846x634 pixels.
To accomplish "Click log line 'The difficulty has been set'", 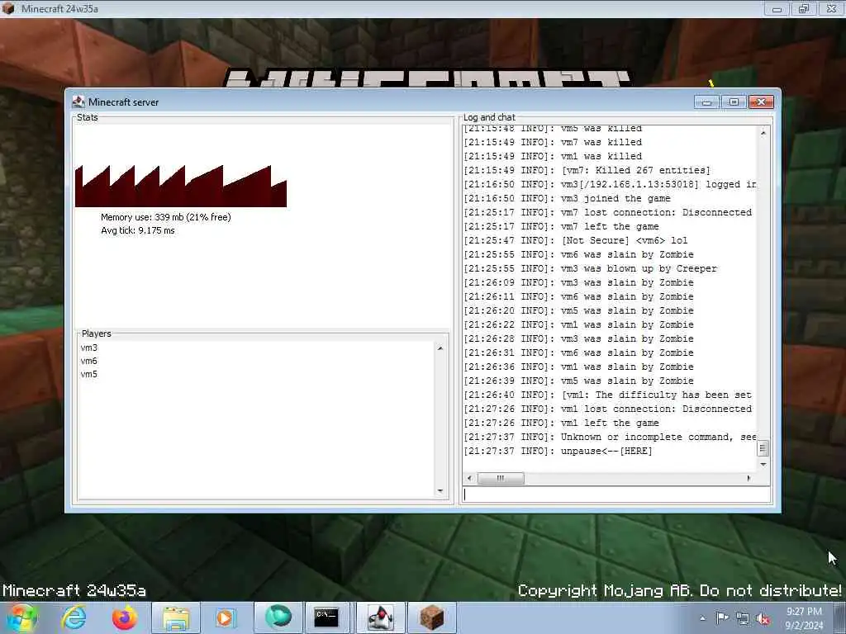I will coord(607,395).
